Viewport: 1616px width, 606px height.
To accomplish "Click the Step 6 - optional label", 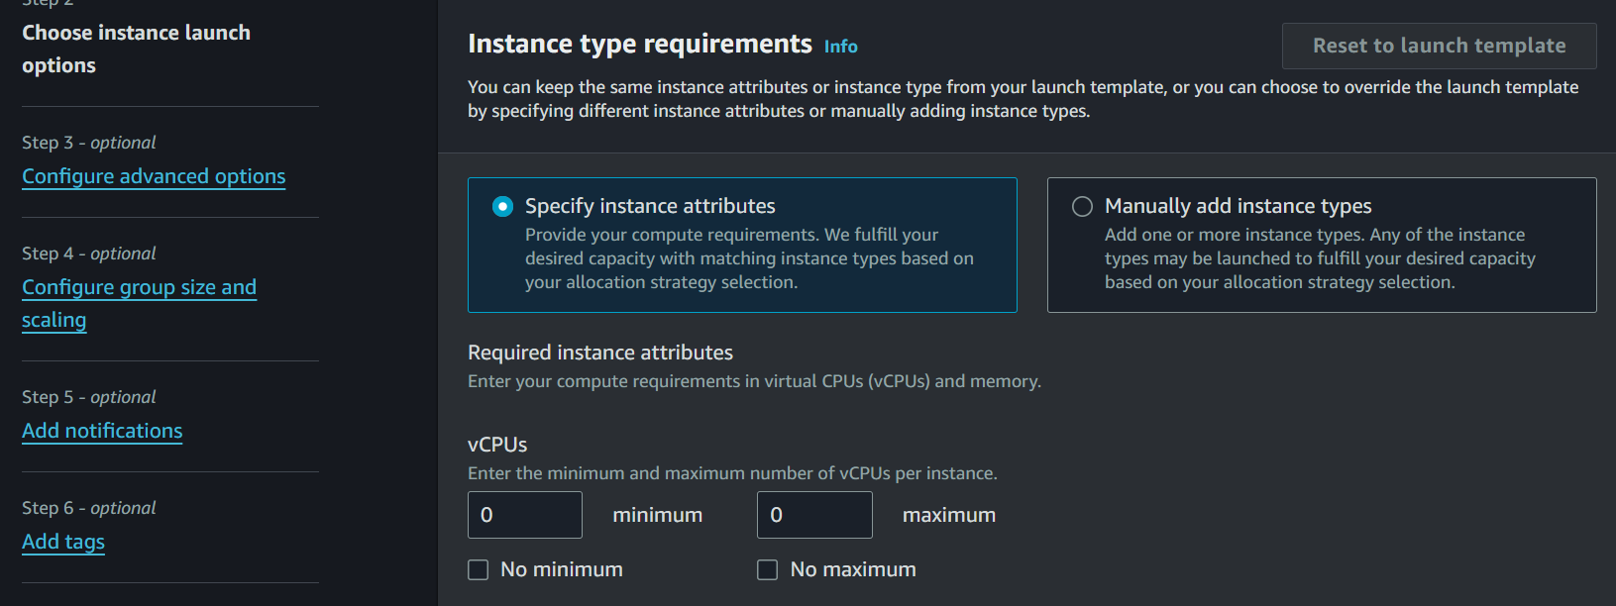I will tap(89, 508).
